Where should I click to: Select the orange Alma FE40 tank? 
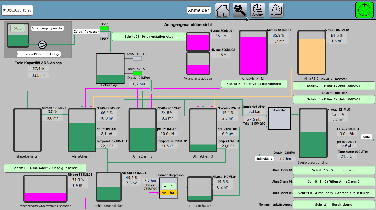pos(311,52)
